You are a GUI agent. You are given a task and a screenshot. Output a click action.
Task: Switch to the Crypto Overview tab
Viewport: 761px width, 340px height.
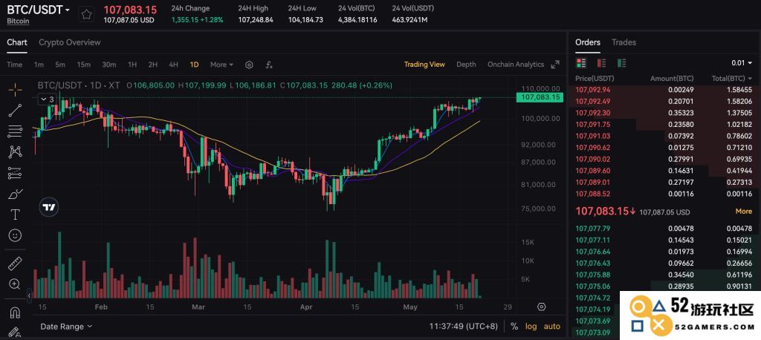click(69, 42)
